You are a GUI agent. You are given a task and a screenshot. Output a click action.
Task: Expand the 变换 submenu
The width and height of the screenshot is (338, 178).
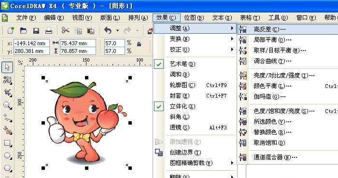click(195, 39)
